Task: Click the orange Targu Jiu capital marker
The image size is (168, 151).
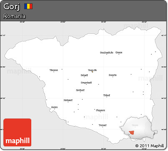Action: (93, 72)
